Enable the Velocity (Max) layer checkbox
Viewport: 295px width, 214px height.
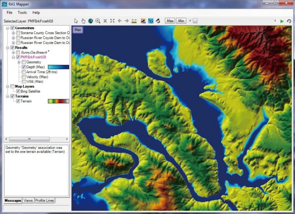click(24, 77)
